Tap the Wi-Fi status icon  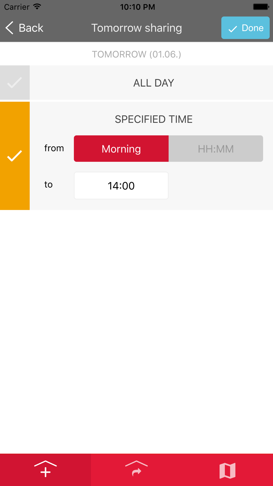click(x=37, y=7)
